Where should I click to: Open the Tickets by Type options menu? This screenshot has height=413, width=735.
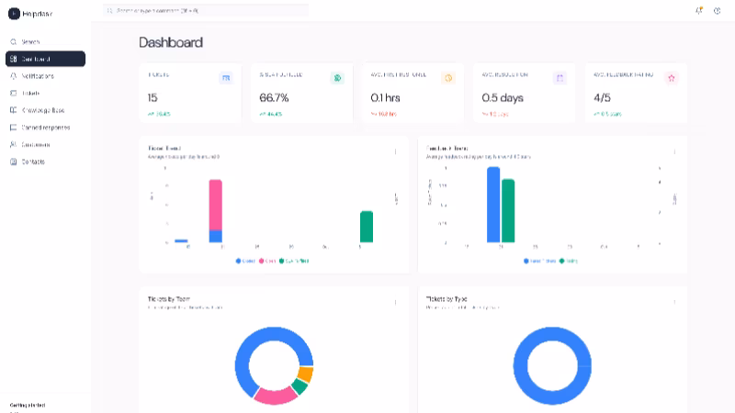[674, 303]
